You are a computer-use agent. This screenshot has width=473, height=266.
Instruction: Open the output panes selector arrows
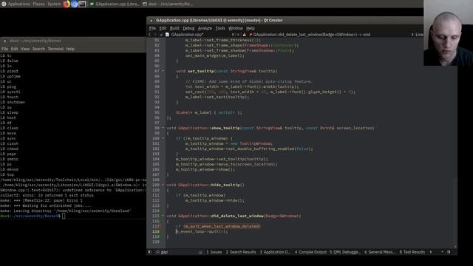(431, 252)
